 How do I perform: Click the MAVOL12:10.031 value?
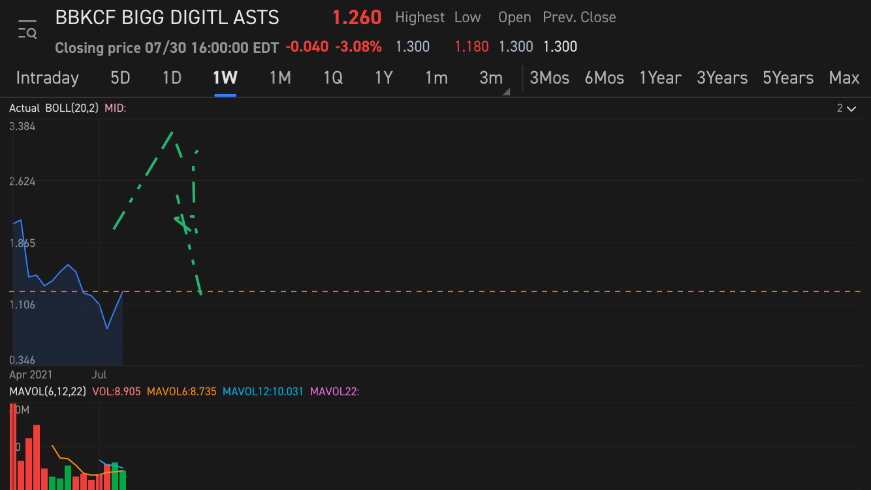[x=263, y=391]
